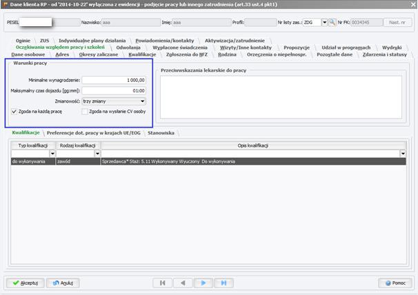This screenshot has width=418, height=295.
Task: Open the Propozycje tab
Action: [297, 48]
